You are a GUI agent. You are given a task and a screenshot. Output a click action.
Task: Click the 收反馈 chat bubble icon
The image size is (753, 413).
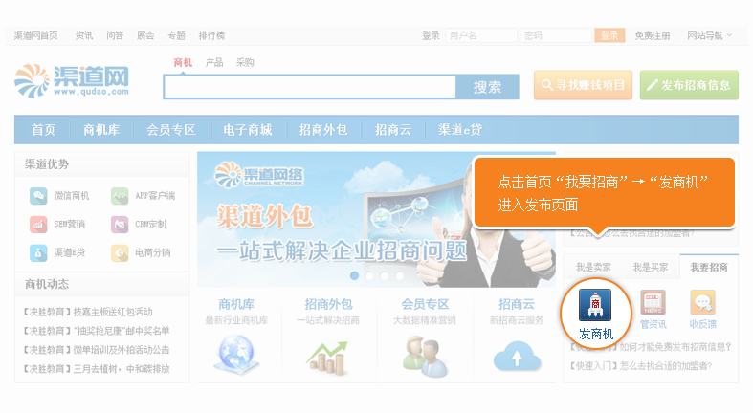coord(702,302)
